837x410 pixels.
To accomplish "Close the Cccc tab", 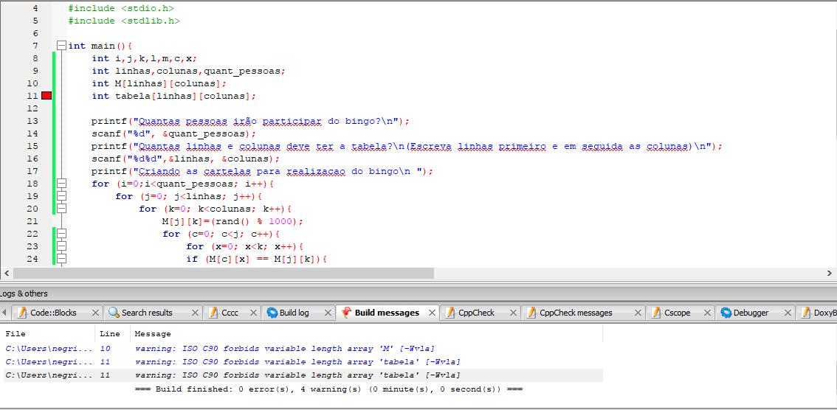I will [x=253, y=313].
